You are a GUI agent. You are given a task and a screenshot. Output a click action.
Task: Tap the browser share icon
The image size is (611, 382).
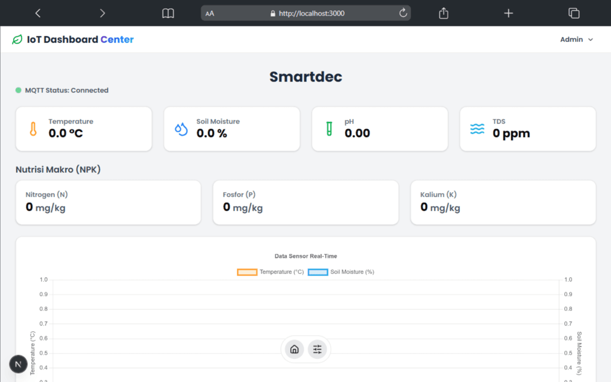pyautogui.click(x=443, y=13)
